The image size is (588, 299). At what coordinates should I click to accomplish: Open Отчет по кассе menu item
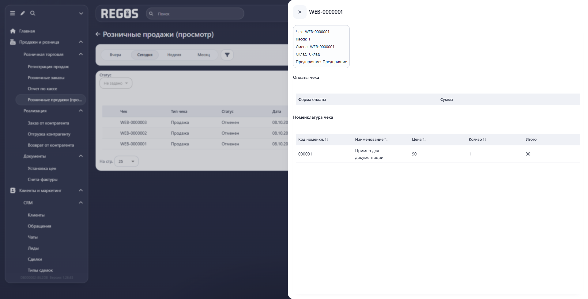(x=42, y=89)
